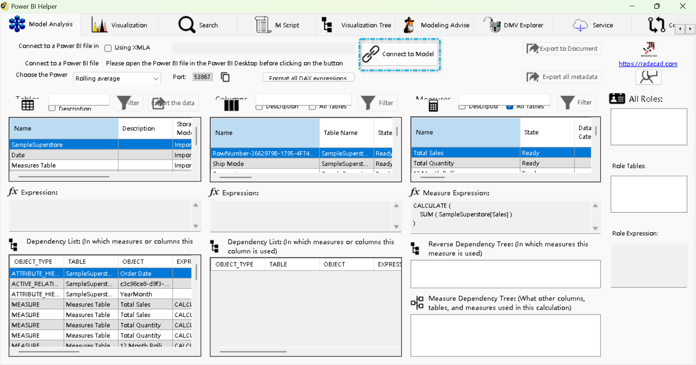Toggle Description checkbox under Tables
The height and width of the screenshot is (365, 696).
pos(52,108)
